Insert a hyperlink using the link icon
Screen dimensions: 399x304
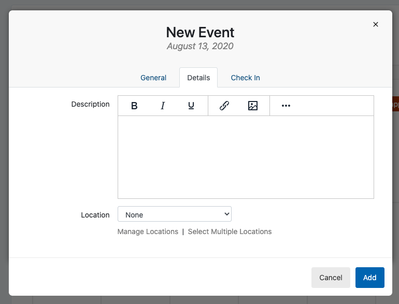[x=224, y=106]
